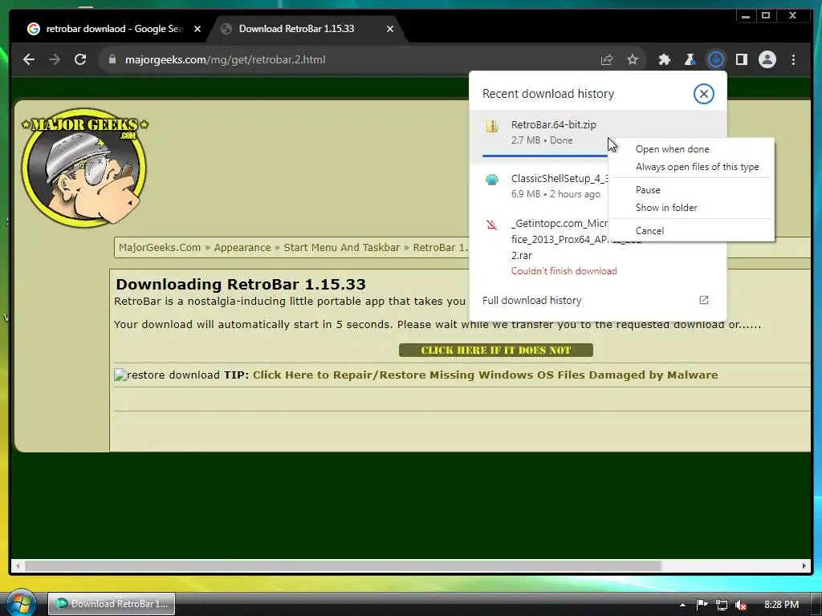Open Start Menu And Taskbar breadcrumb

click(341, 248)
